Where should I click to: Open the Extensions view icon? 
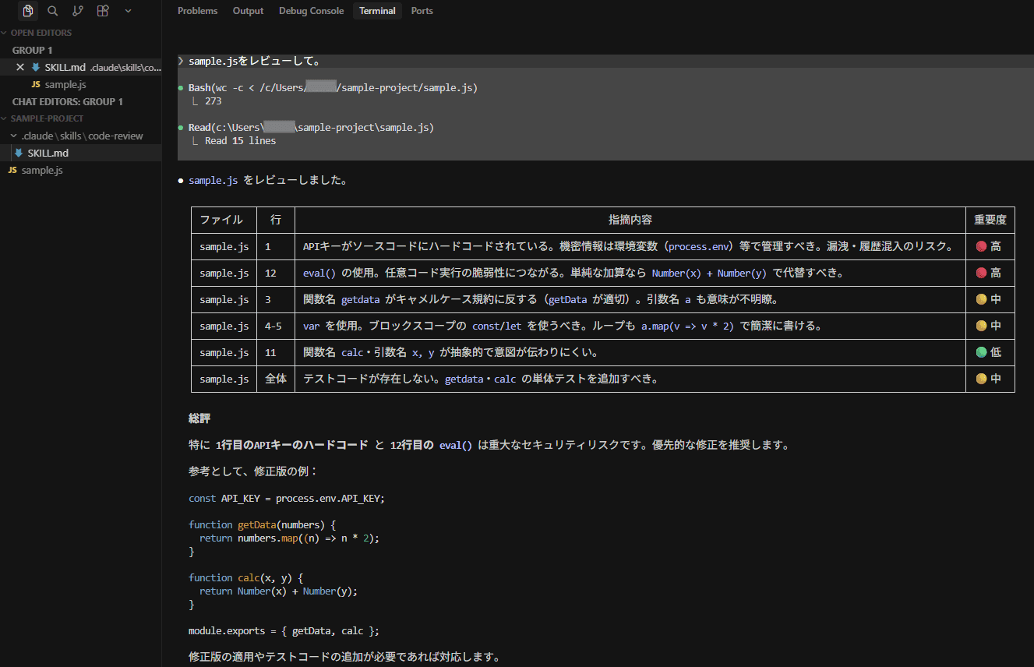103,11
